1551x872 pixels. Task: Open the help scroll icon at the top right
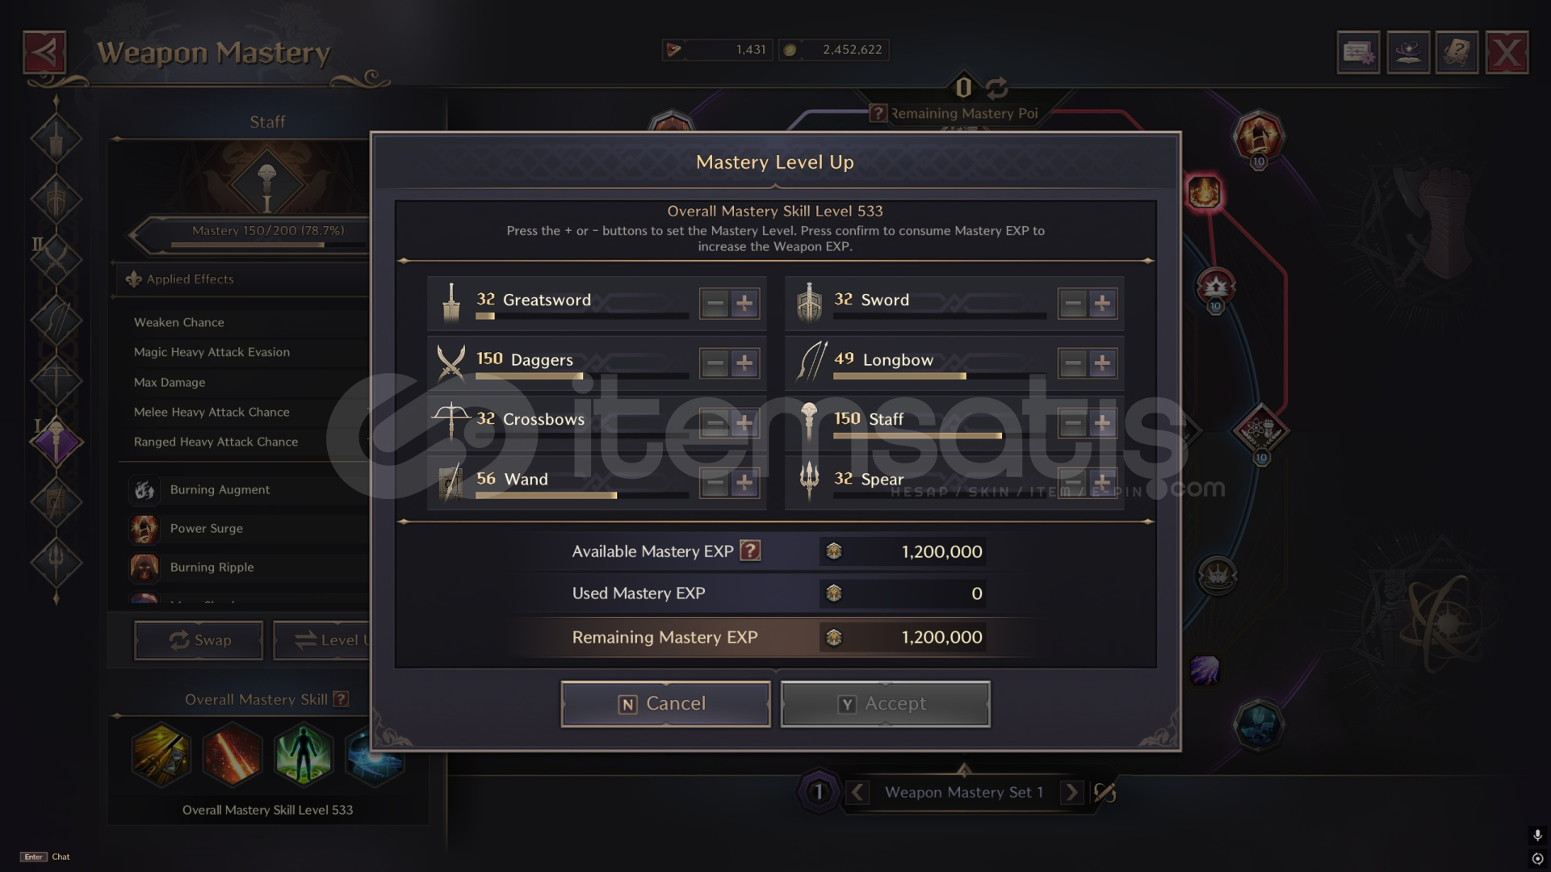click(1457, 52)
